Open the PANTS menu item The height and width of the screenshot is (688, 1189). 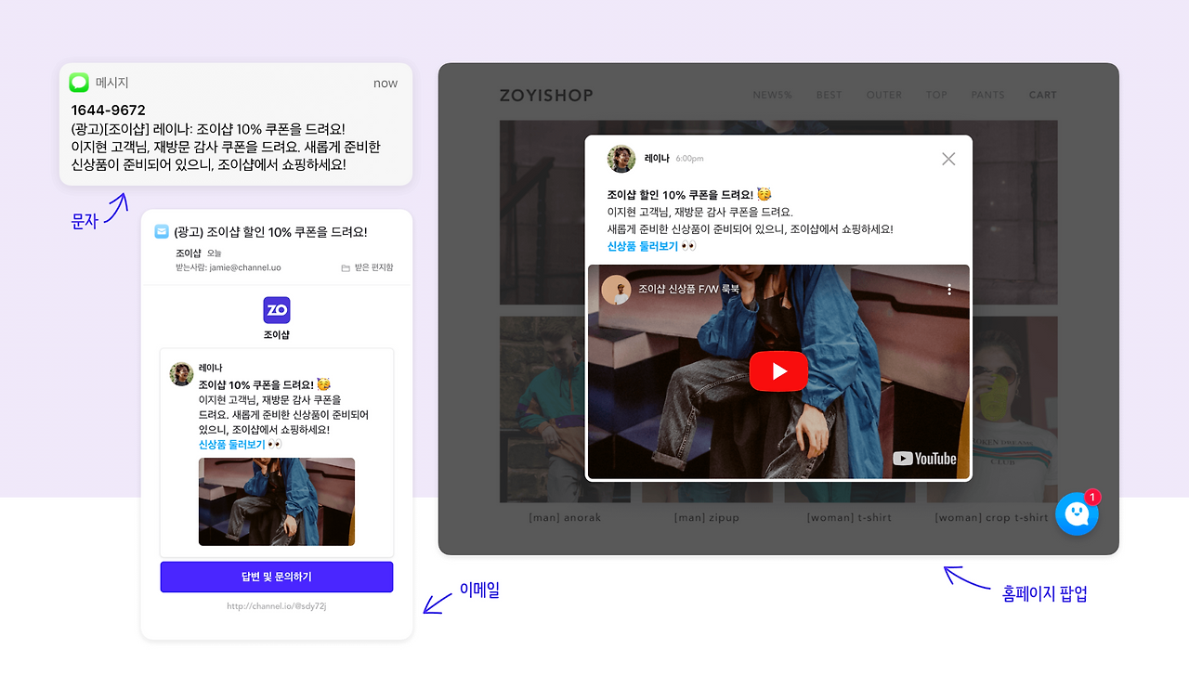pyautogui.click(x=987, y=95)
